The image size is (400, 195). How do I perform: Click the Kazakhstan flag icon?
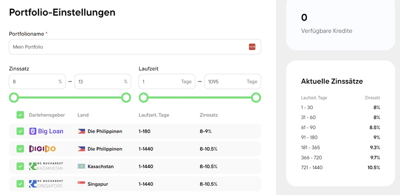pos(82,166)
